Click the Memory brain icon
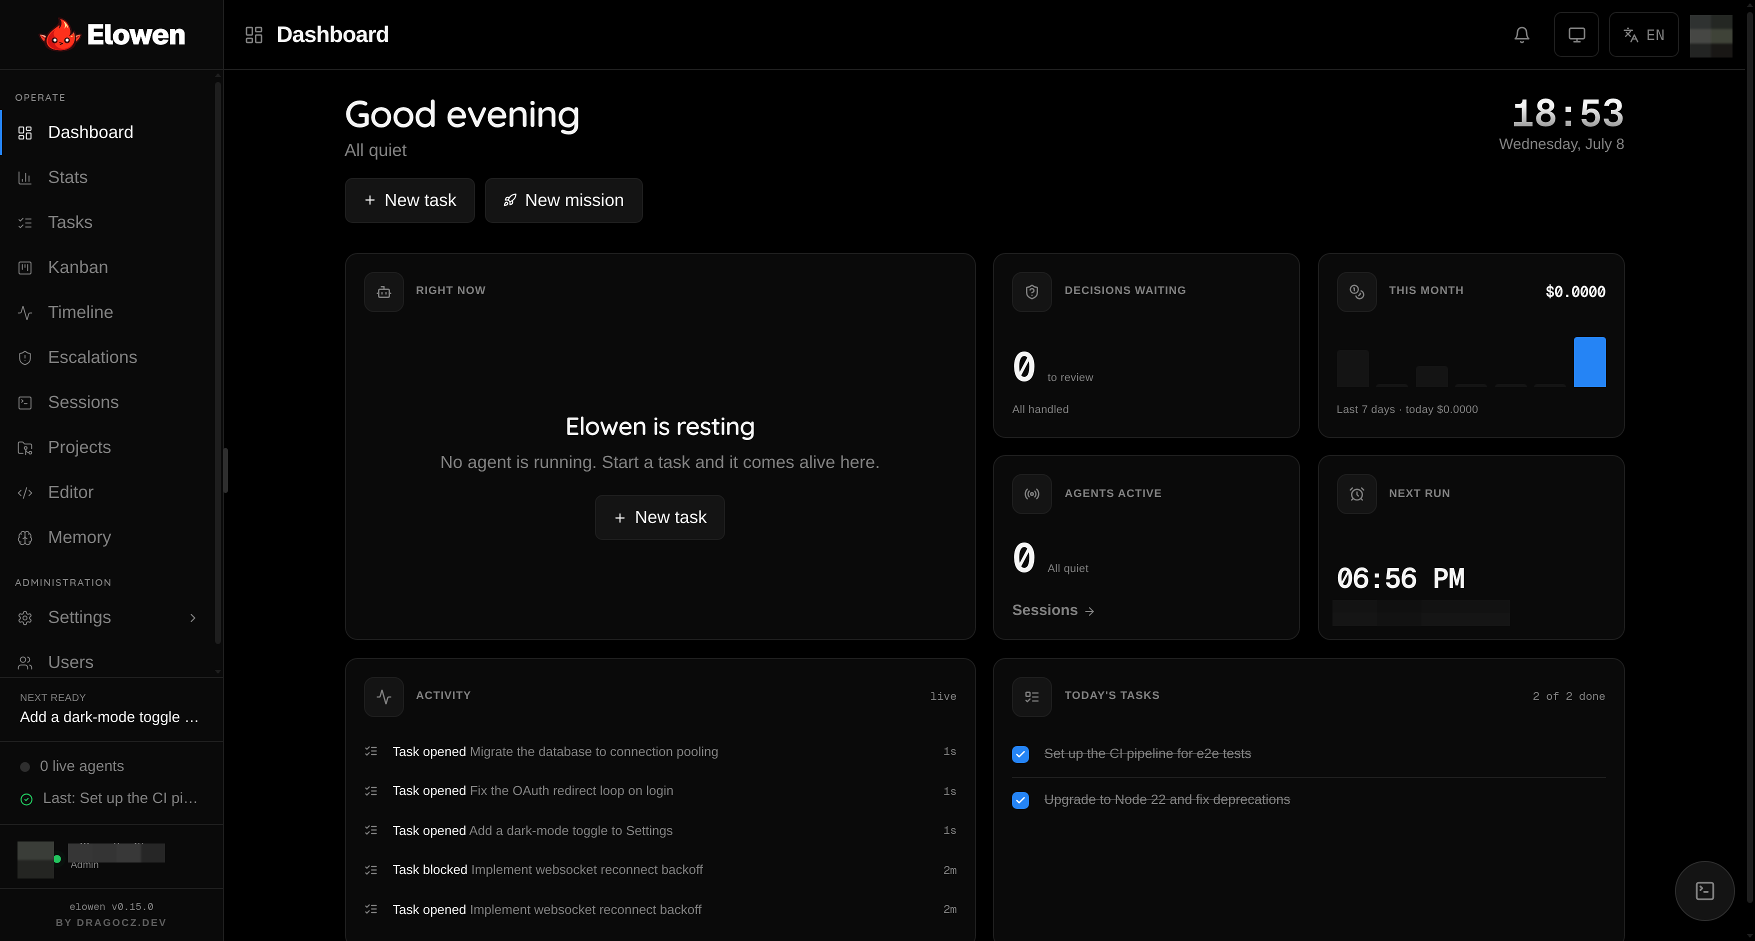 pyautogui.click(x=25, y=537)
